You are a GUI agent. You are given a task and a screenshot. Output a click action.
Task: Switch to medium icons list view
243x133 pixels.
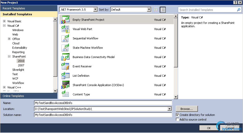163,10
